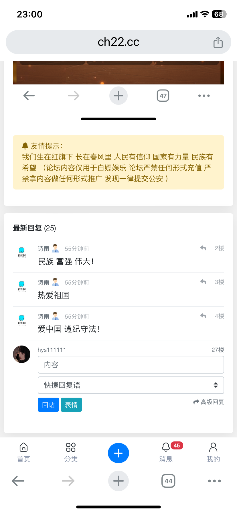Tap the hys111111 user avatar
Viewport: 237px width, 513px height.
(x=22, y=354)
